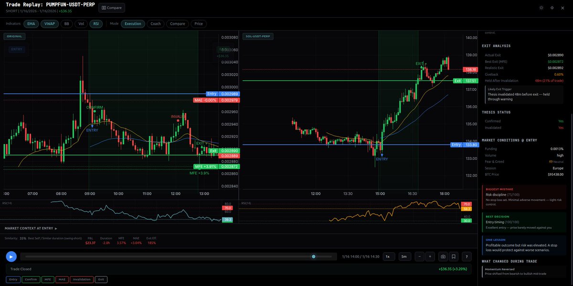
Task: Toggle the VWAP indicator
Action: tap(49, 24)
